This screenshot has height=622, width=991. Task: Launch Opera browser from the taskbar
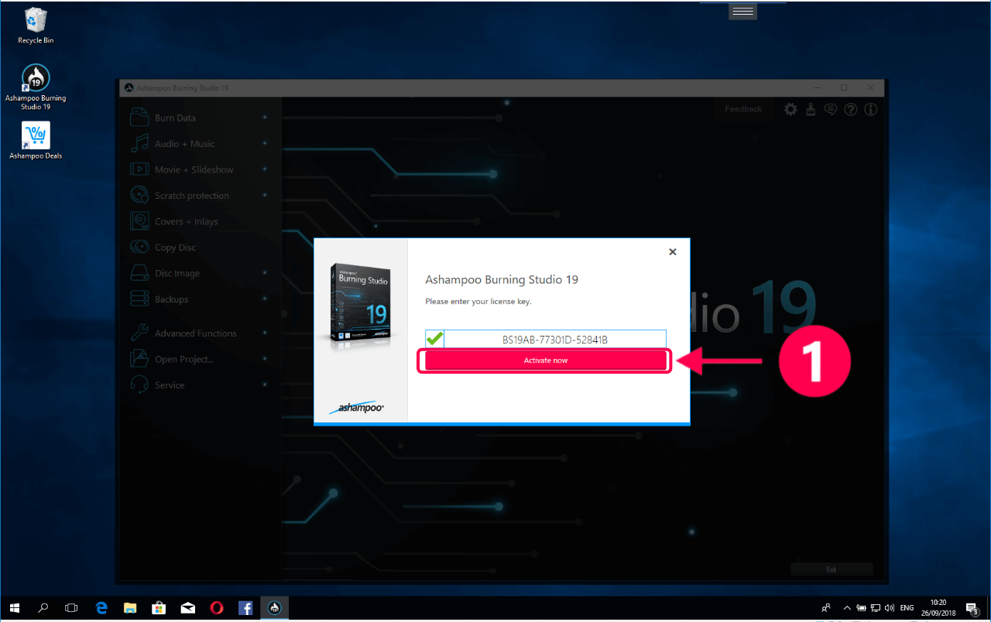pos(217,609)
